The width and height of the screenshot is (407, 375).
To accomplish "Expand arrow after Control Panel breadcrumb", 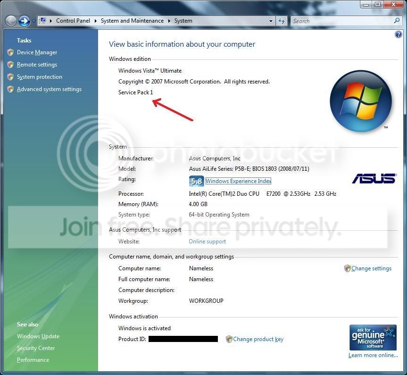I will click(95, 21).
